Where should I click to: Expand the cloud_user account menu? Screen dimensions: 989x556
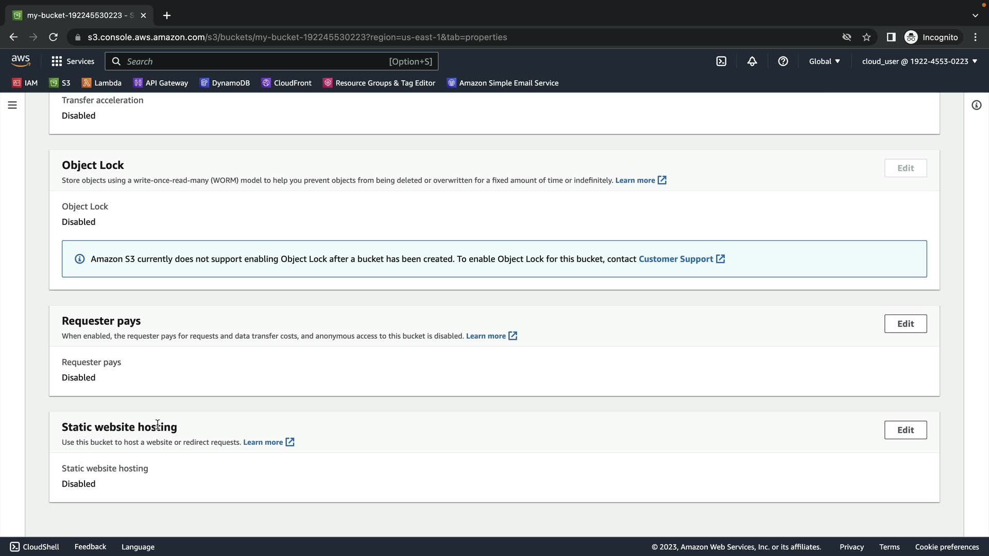pyautogui.click(x=919, y=61)
